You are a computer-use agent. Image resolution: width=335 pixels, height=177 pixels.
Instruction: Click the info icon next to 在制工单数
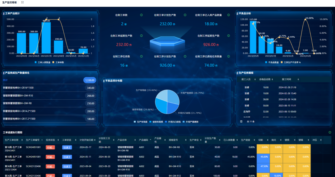pos(141,15)
